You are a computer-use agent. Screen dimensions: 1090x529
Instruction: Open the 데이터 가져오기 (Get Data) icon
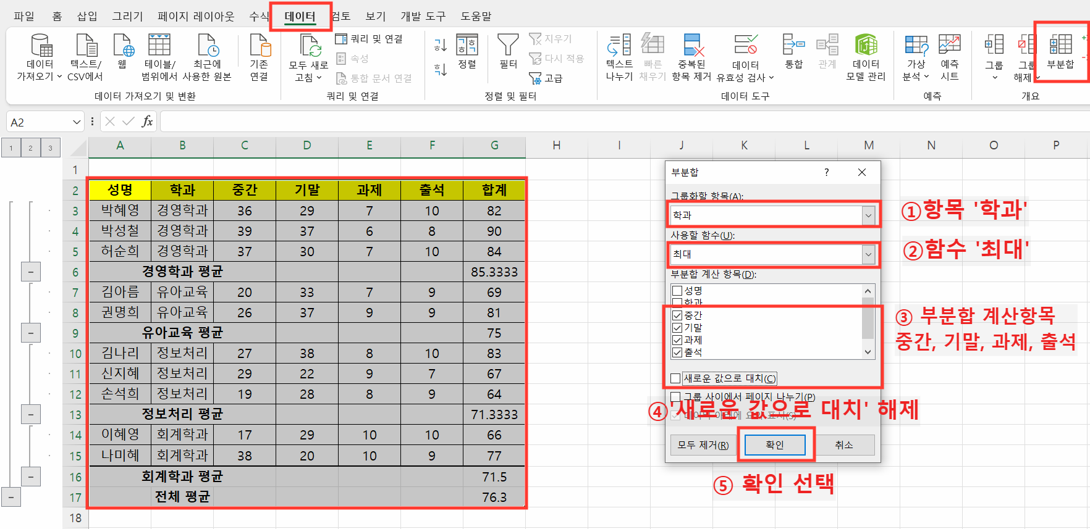[41, 46]
